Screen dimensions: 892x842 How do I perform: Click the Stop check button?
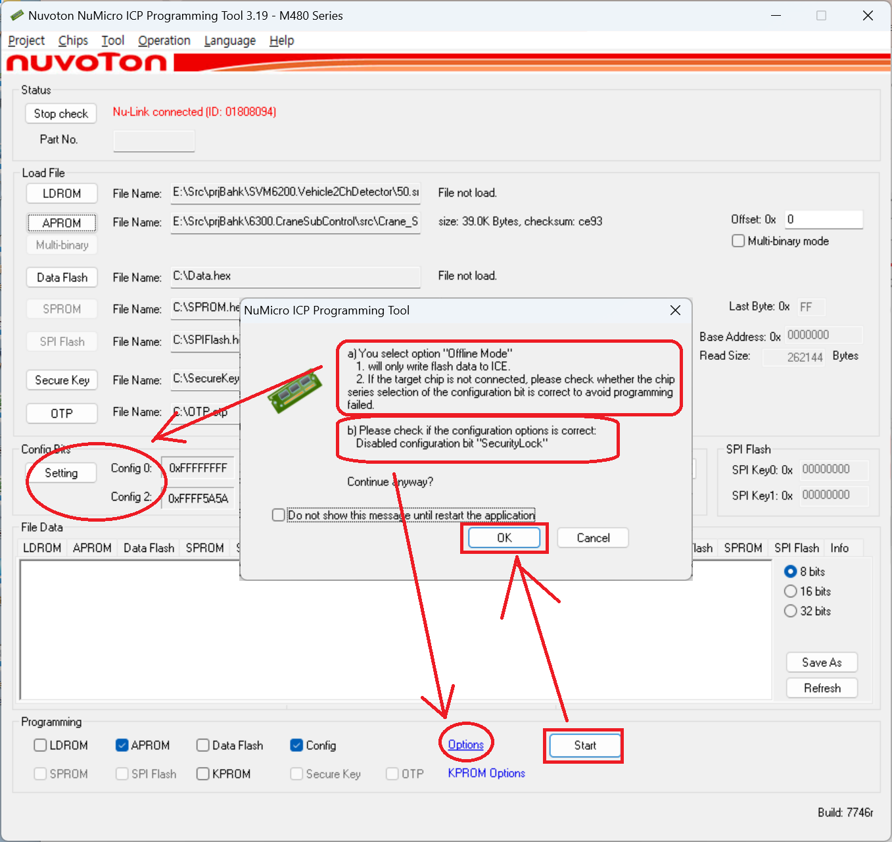coord(61,114)
